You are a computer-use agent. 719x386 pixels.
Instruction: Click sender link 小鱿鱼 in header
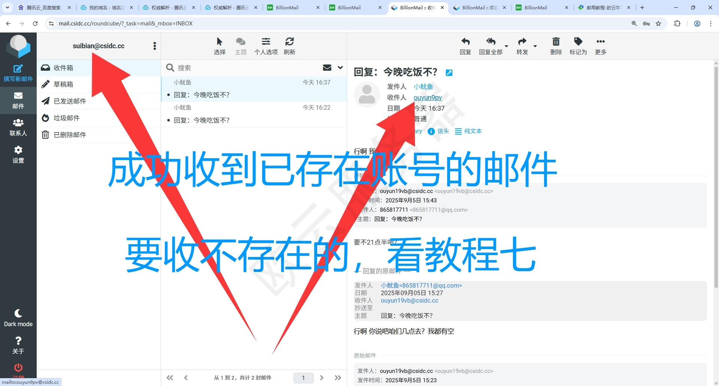(423, 86)
